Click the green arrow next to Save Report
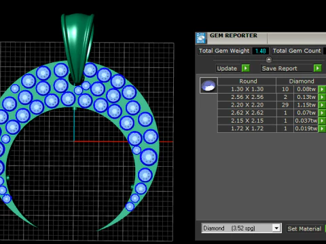The width and height of the screenshot is (326, 244). 318,68
